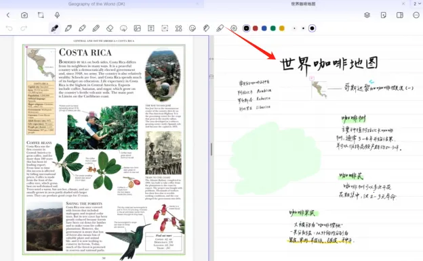The height and width of the screenshot is (261, 423).
Task: Choose the black pen color
Action: click(246, 28)
